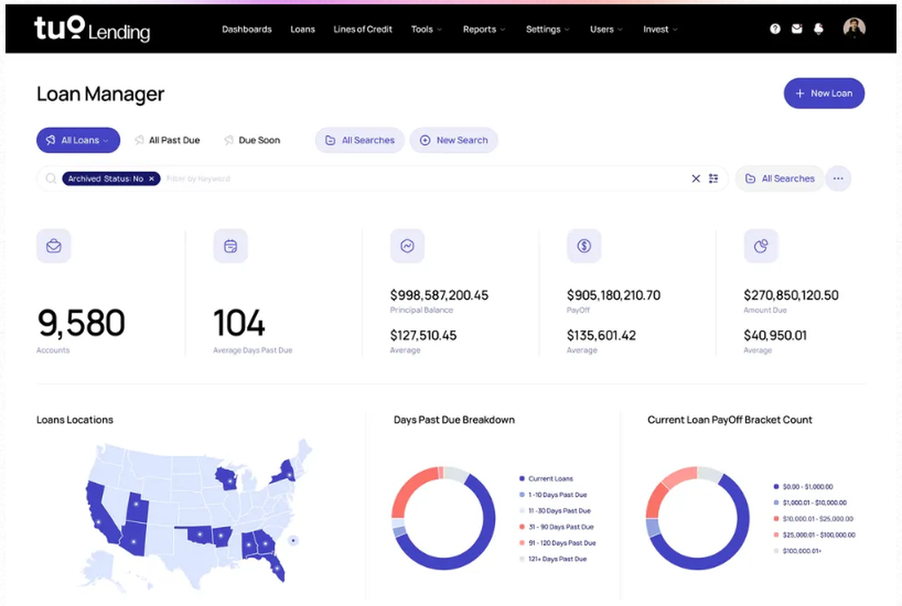Switch to All Past Due tab
The width and height of the screenshot is (902, 606).
point(168,141)
